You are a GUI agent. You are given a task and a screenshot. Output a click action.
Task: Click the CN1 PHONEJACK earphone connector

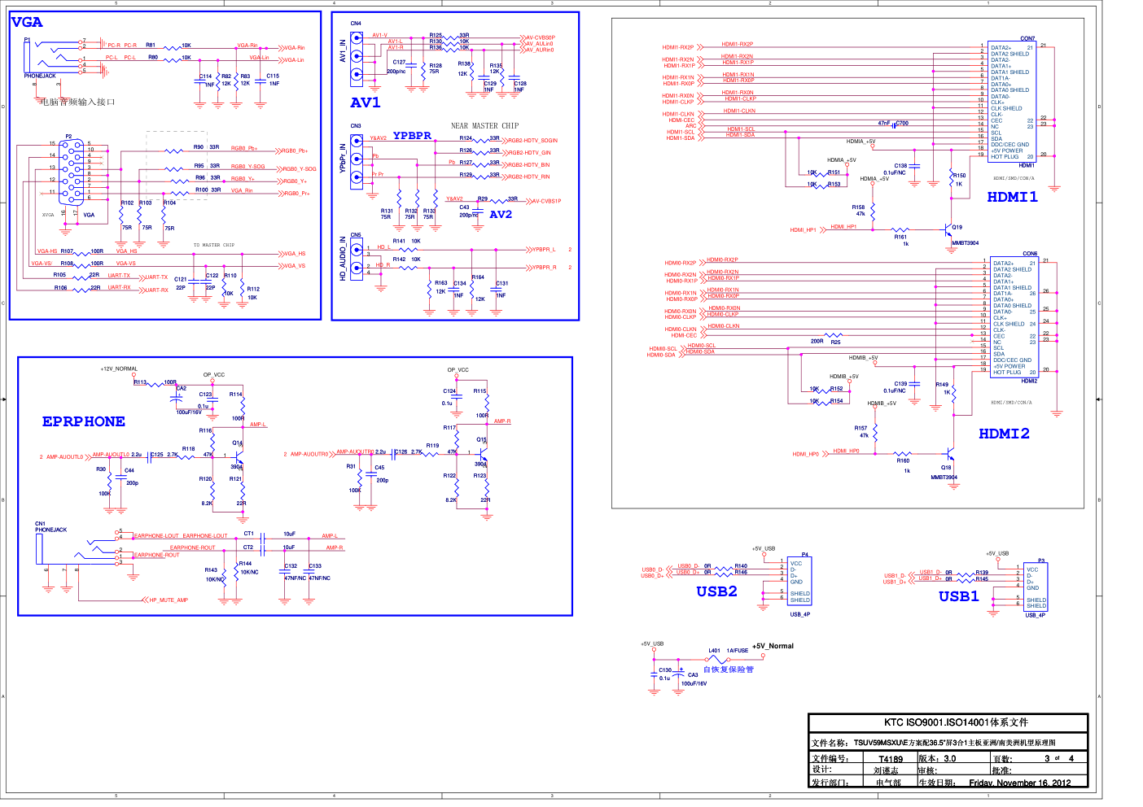pyautogui.click(x=39, y=548)
